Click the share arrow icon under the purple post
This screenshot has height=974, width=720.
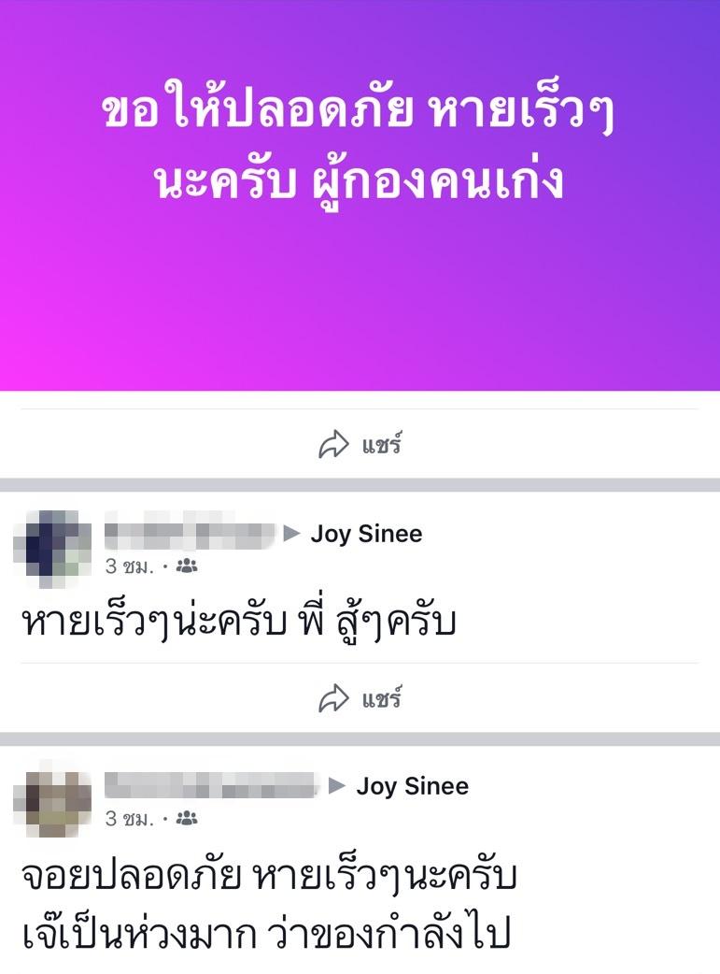(334, 444)
